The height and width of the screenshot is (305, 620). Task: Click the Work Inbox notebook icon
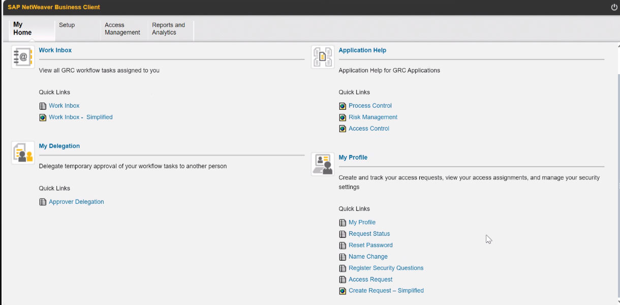point(23,57)
